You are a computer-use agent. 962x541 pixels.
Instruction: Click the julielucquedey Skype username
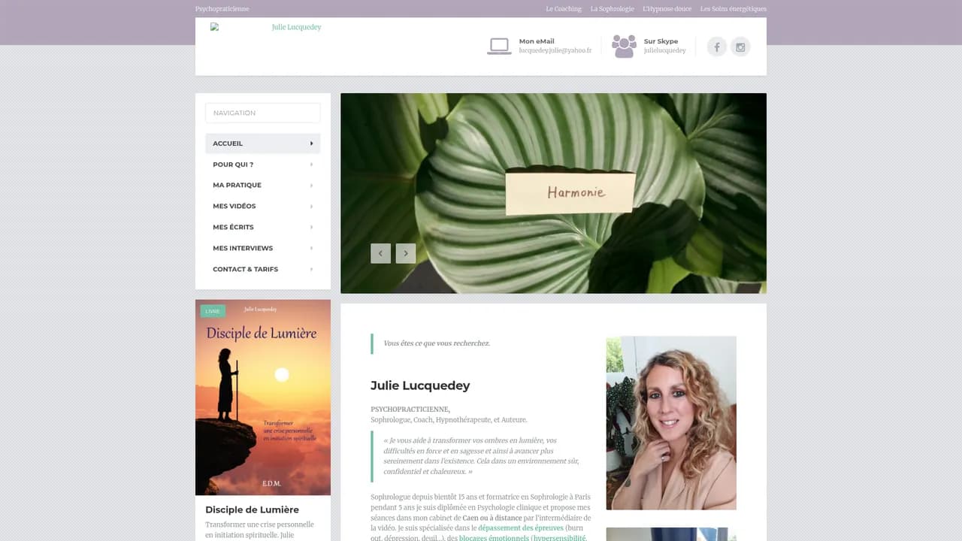pos(665,50)
